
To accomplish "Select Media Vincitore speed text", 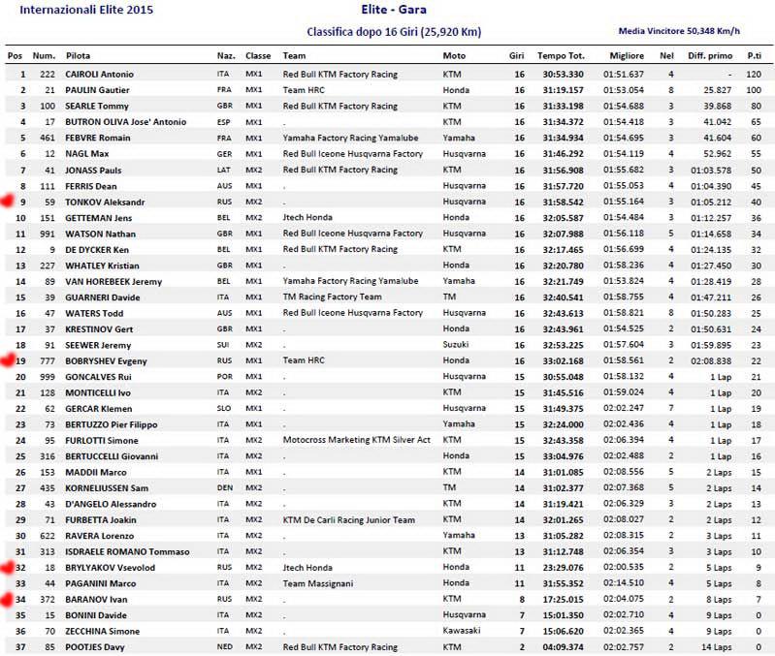I will tap(679, 31).
